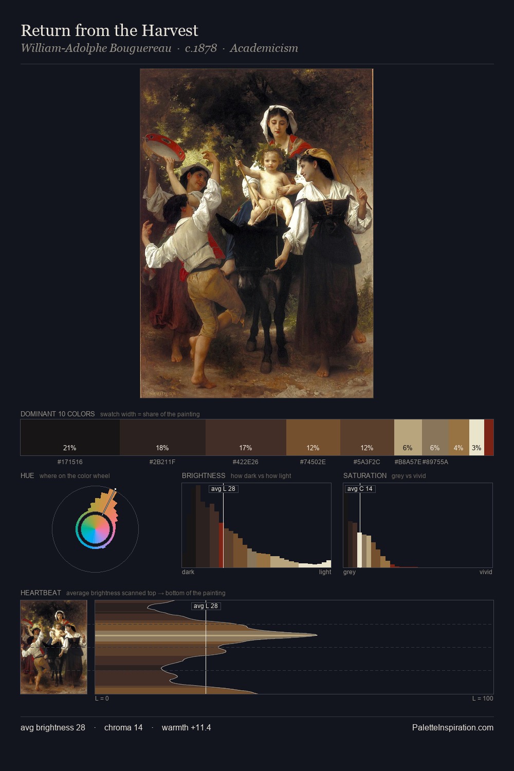Image resolution: width=514 pixels, height=771 pixels.
Task: Click the hex code label #74502E
Action: [x=313, y=462]
